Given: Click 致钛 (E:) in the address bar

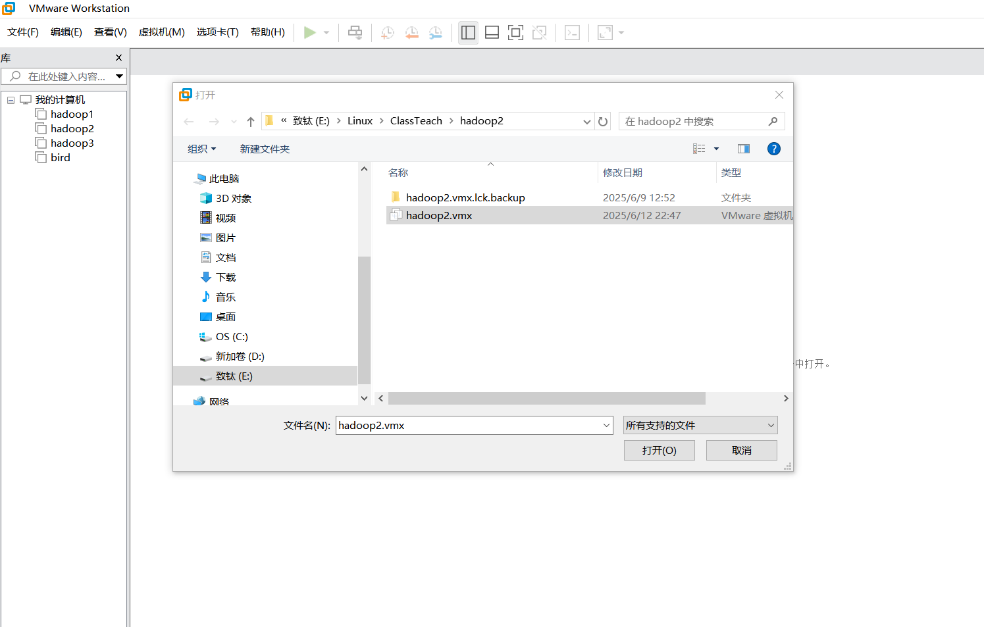Looking at the screenshot, I should [x=311, y=121].
